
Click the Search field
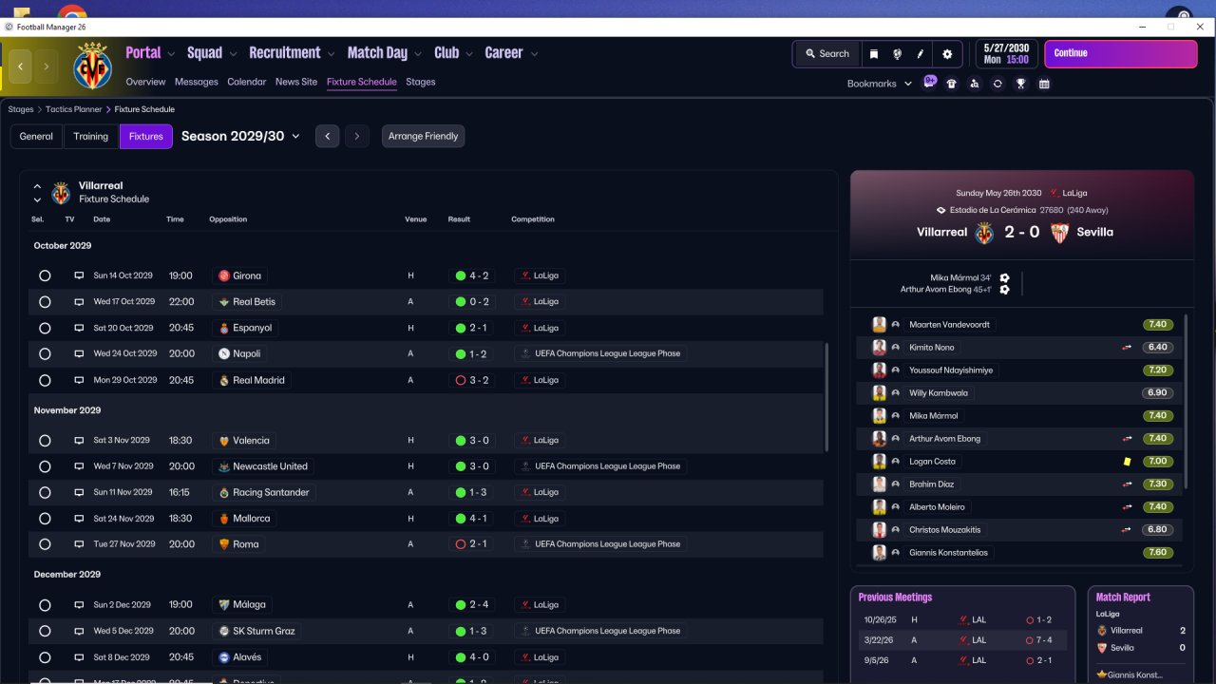tap(826, 54)
